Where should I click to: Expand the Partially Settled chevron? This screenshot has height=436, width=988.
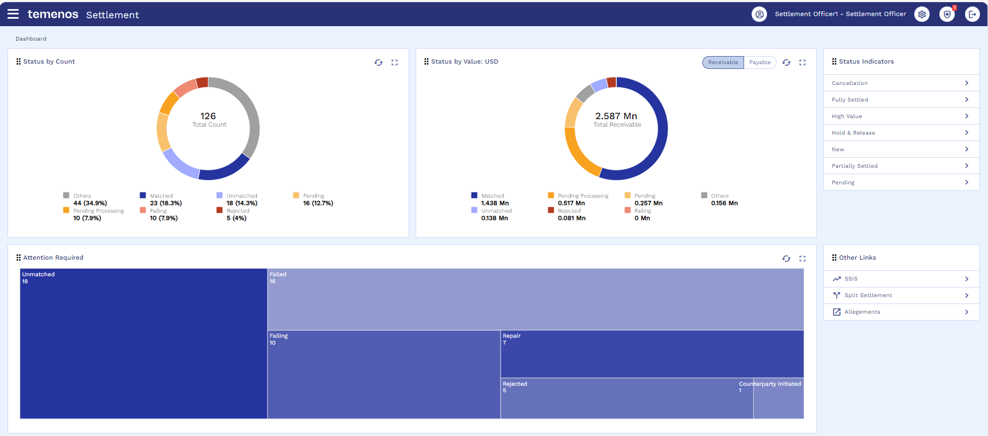pos(967,166)
